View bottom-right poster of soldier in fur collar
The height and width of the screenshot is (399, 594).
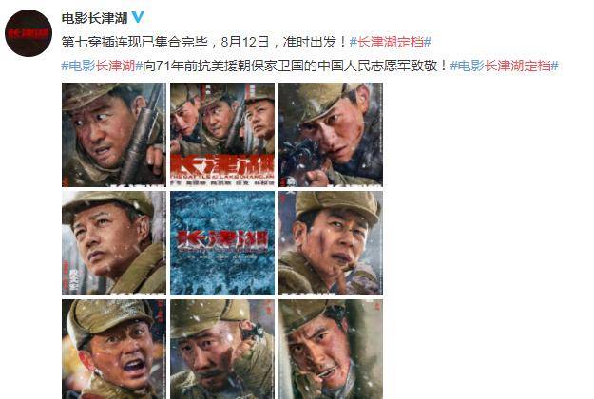click(x=331, y=349)
